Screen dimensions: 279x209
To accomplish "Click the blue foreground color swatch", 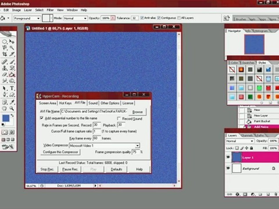I will pos(6,118).
